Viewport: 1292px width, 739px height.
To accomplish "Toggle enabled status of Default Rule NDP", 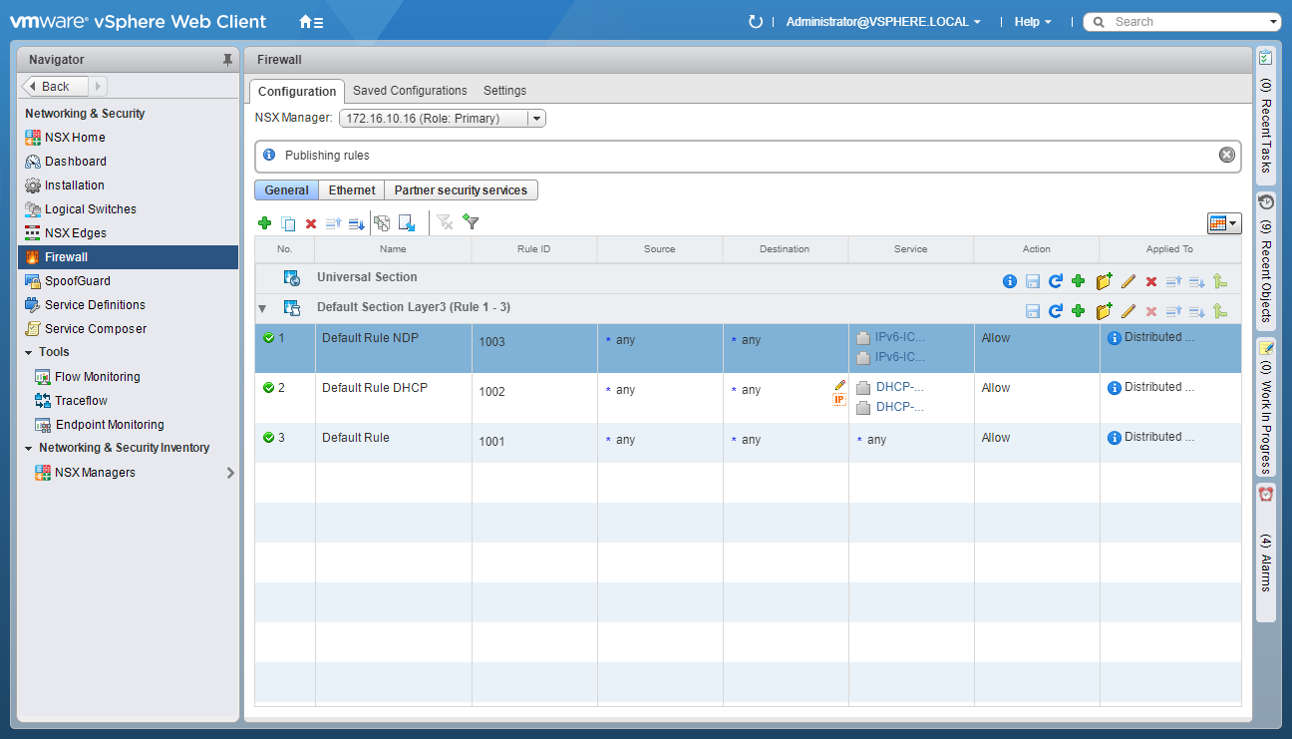I will [268, 338].
